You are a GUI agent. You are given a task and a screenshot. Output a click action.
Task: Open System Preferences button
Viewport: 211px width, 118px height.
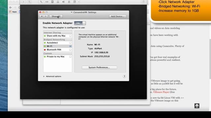click(99, 68)
